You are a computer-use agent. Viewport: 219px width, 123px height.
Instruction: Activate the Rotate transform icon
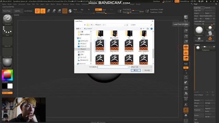[x=59, y=11]
